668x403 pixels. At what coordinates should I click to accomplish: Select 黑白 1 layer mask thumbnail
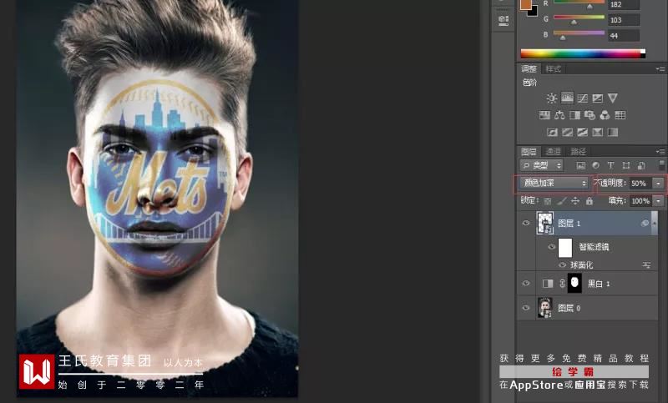click(574, 283)
